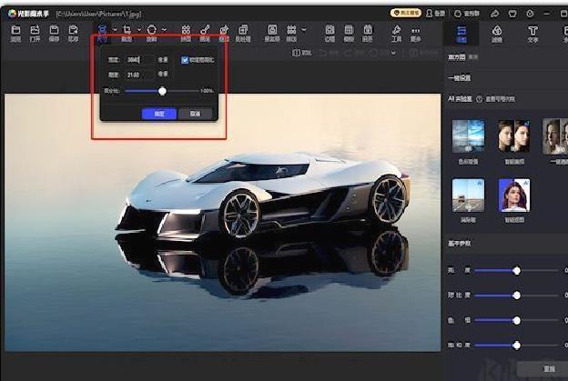Expand the Rotate tool dropdown arrow
568x381 pixels.
coord(164,30)
